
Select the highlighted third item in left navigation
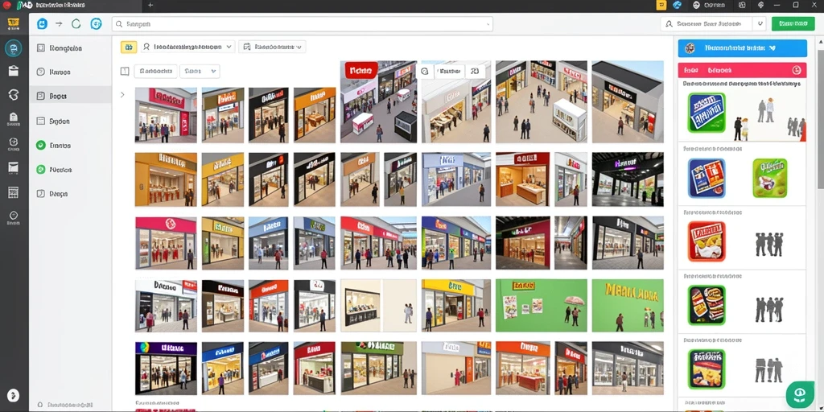(x=71, y=97)
